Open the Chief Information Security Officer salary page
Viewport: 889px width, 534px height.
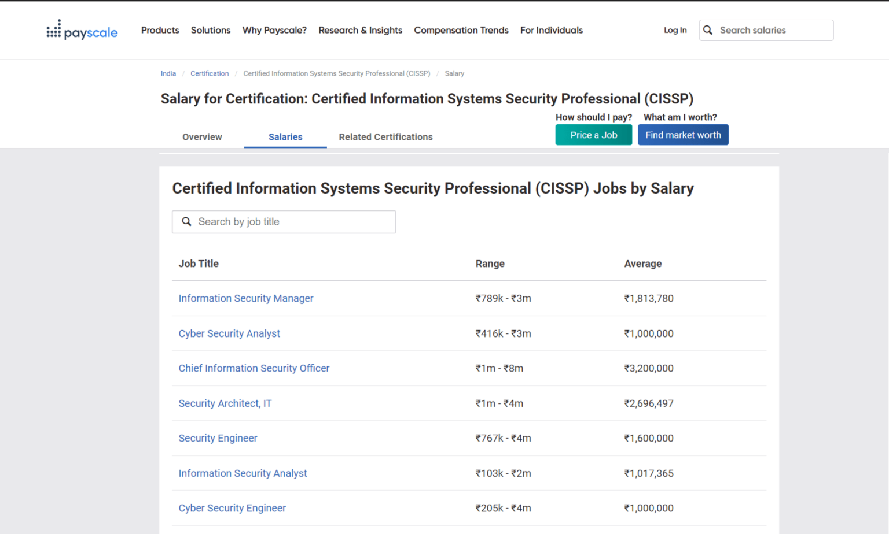point(254,368)
